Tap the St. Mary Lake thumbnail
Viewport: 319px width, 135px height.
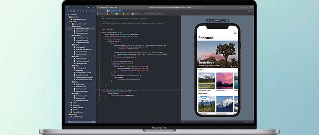(x=224, y=81)
